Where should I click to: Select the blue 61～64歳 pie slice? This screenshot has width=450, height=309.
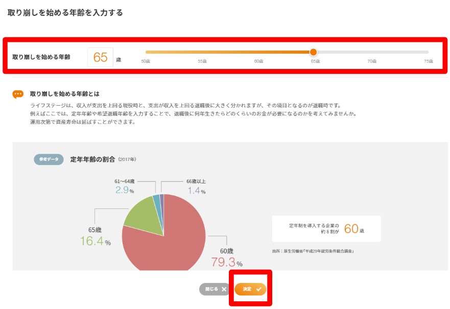pyautogui.click(x=157, y=199)
